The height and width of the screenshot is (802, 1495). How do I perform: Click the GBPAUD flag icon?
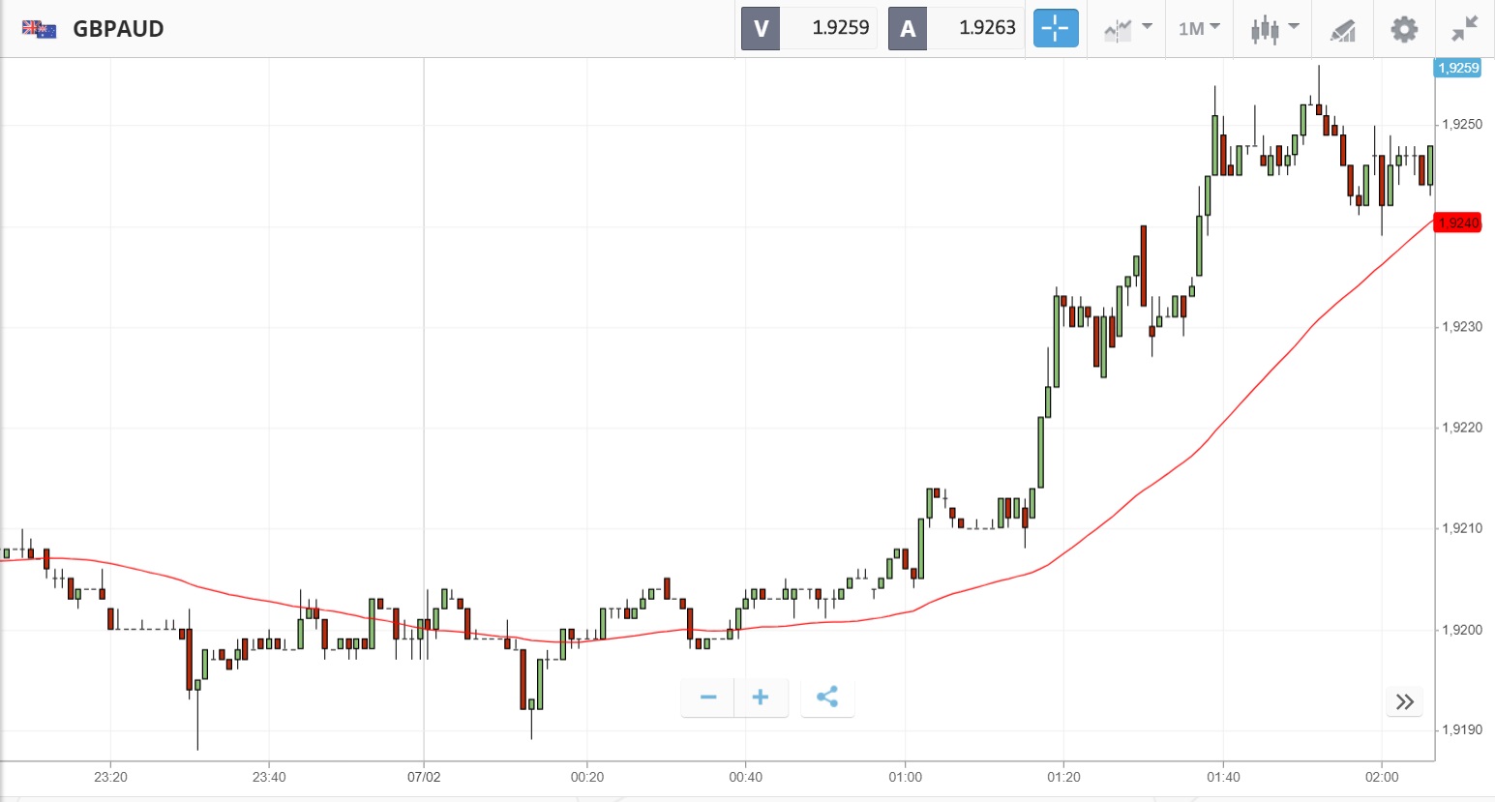point(39,29)
